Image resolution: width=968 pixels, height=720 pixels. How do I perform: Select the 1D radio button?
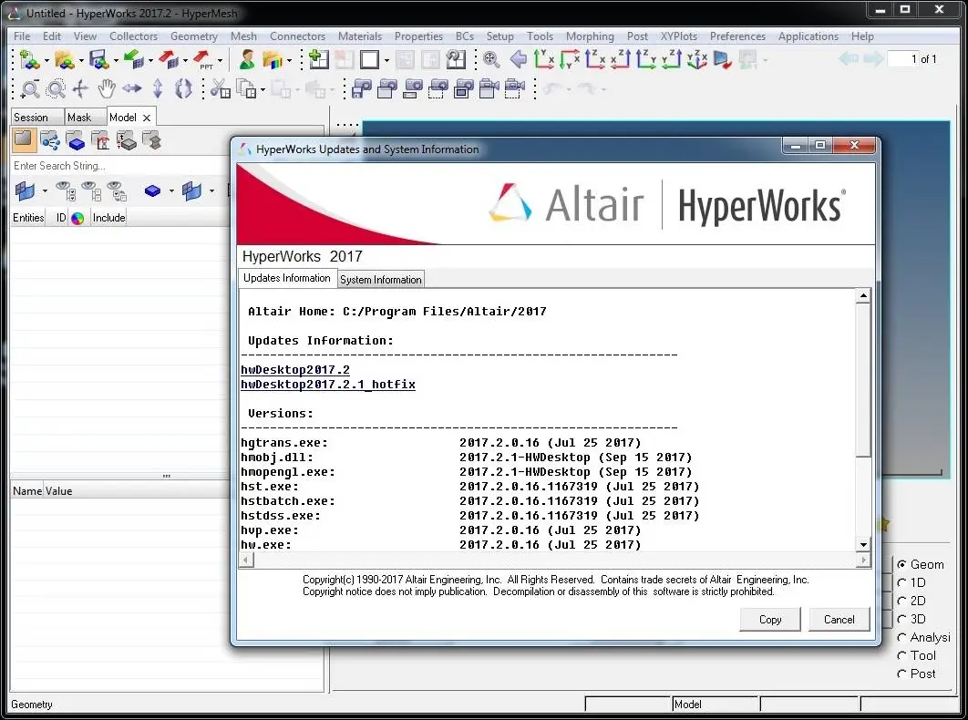(902, 583)
